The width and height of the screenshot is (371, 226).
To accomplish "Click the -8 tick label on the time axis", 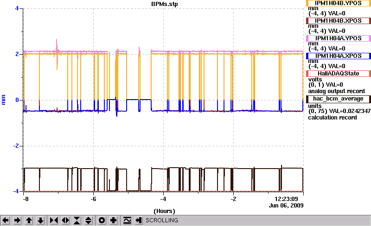I will point(26,199).
